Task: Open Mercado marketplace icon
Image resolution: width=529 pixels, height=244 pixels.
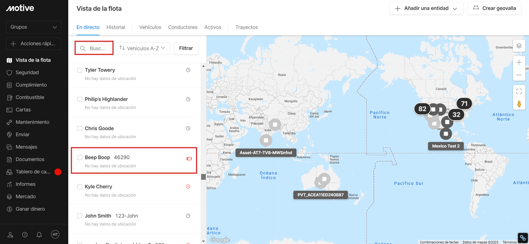Action: [9, 196]
